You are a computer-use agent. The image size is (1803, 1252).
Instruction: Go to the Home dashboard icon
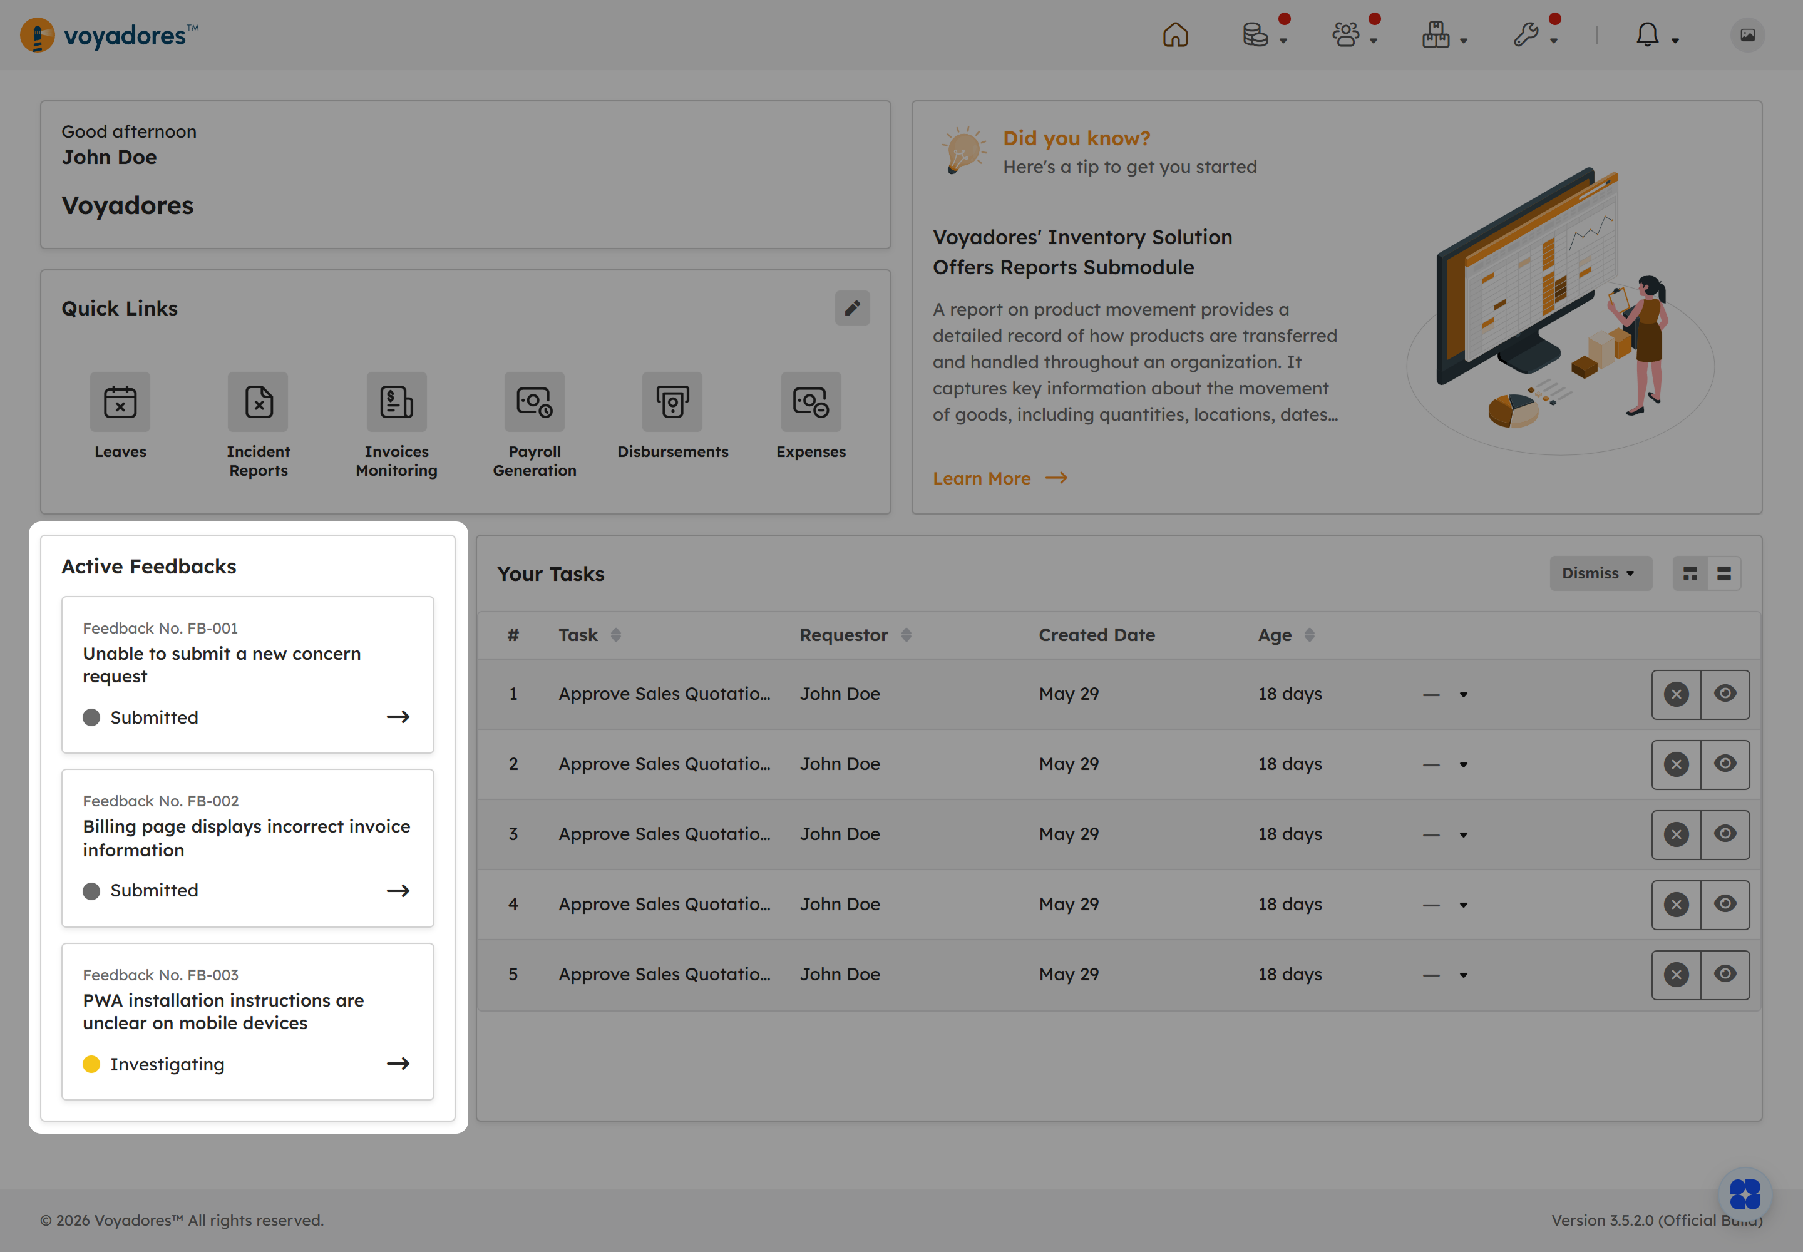[x=1174, y=35]
